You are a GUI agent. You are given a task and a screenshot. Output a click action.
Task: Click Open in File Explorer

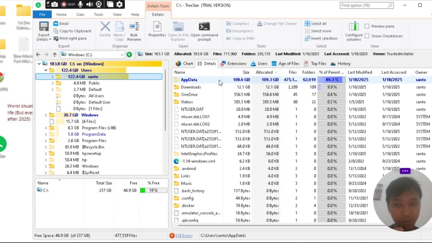[x=178, y=31]
